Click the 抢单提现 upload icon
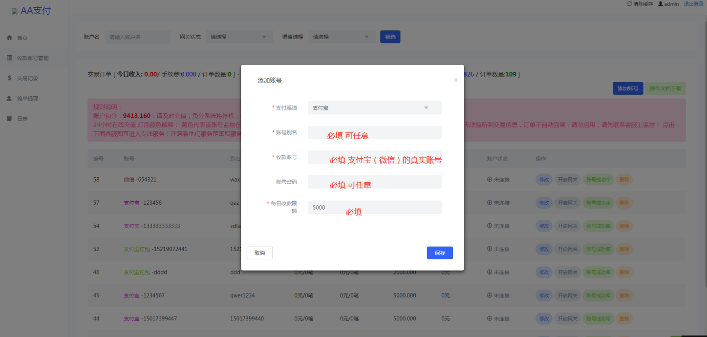707x337 pixels. 9,98
